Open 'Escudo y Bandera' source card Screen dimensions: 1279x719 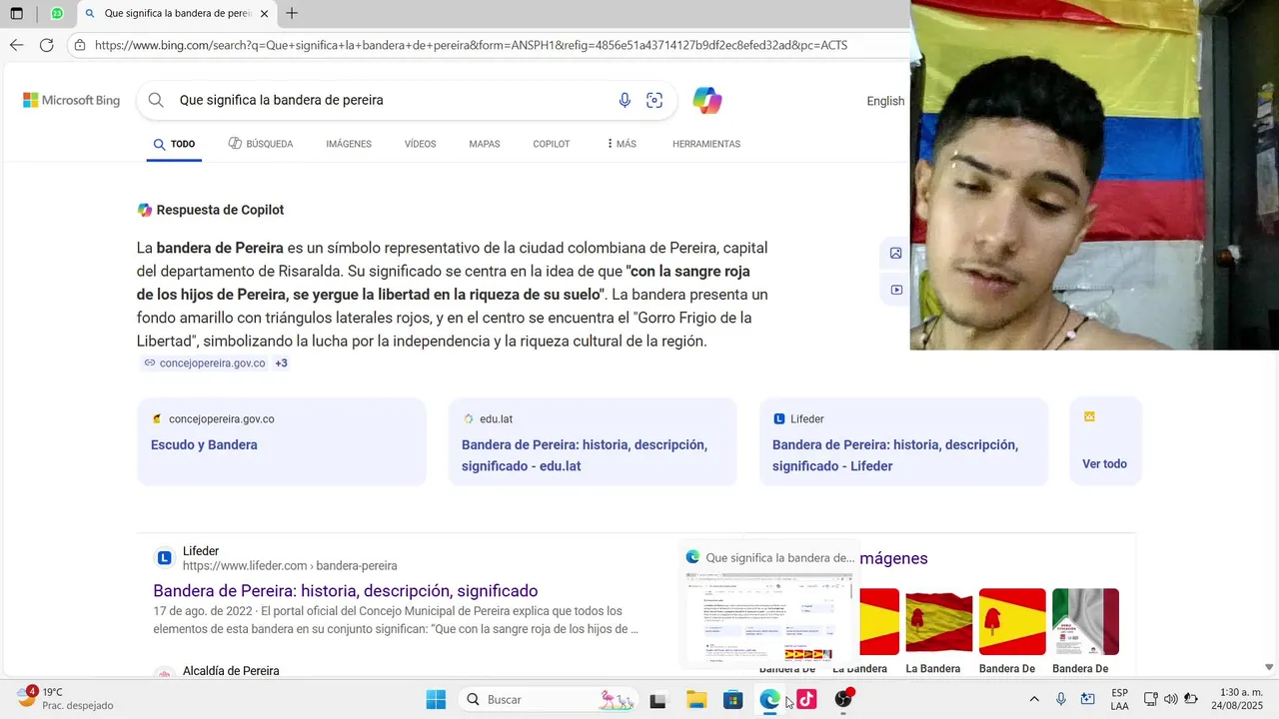(x=282, y=441)
